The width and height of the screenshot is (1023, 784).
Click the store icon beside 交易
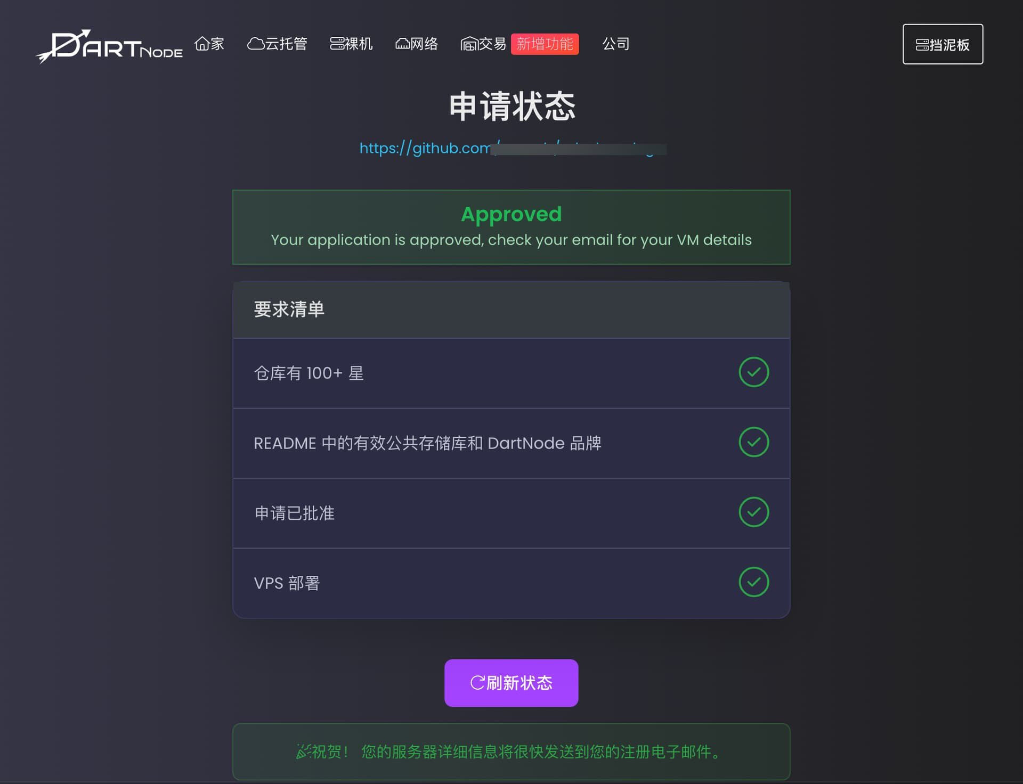click(x=469, y=44)
